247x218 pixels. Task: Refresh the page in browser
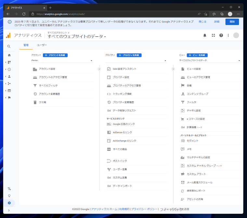(x=24, y=14)
